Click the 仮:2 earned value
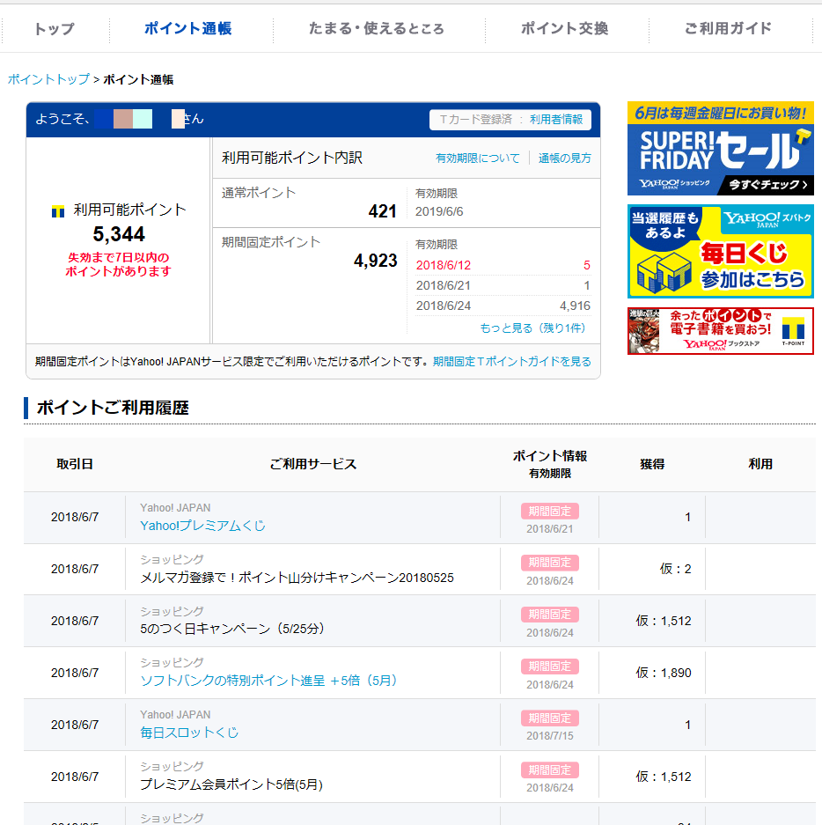822x825 pixels. tap(675, 569)
